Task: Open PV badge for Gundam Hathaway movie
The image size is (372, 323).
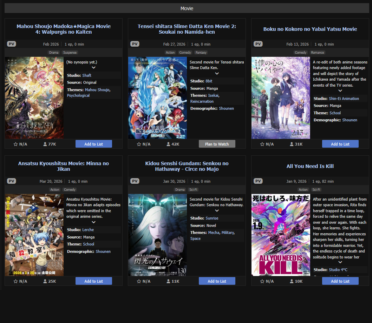Action: [x=135, y=181]
